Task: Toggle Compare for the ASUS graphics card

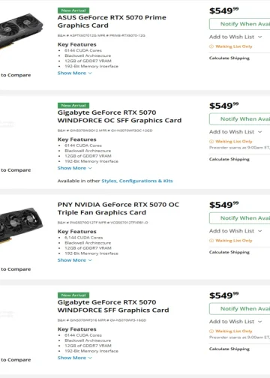Action: point(16,75)
